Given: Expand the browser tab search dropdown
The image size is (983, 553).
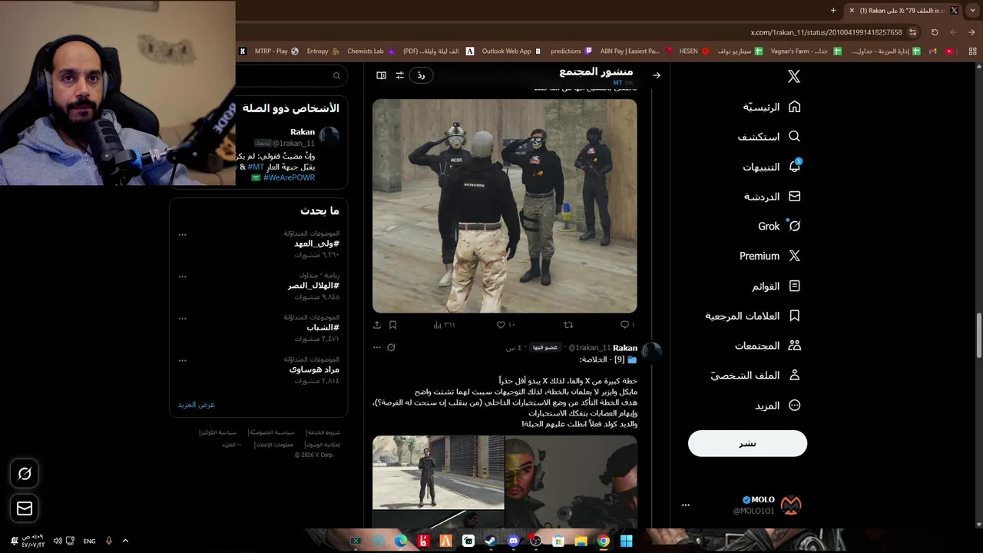Looking at the screenshot, I should (971, 10).
